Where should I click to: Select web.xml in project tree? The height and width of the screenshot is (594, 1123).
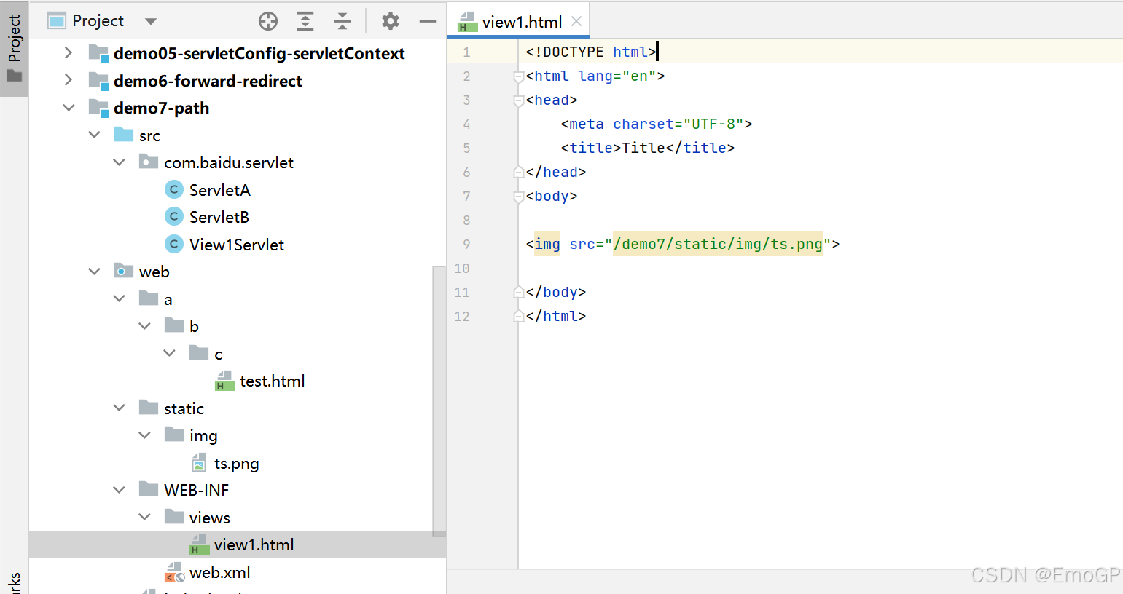220,572
